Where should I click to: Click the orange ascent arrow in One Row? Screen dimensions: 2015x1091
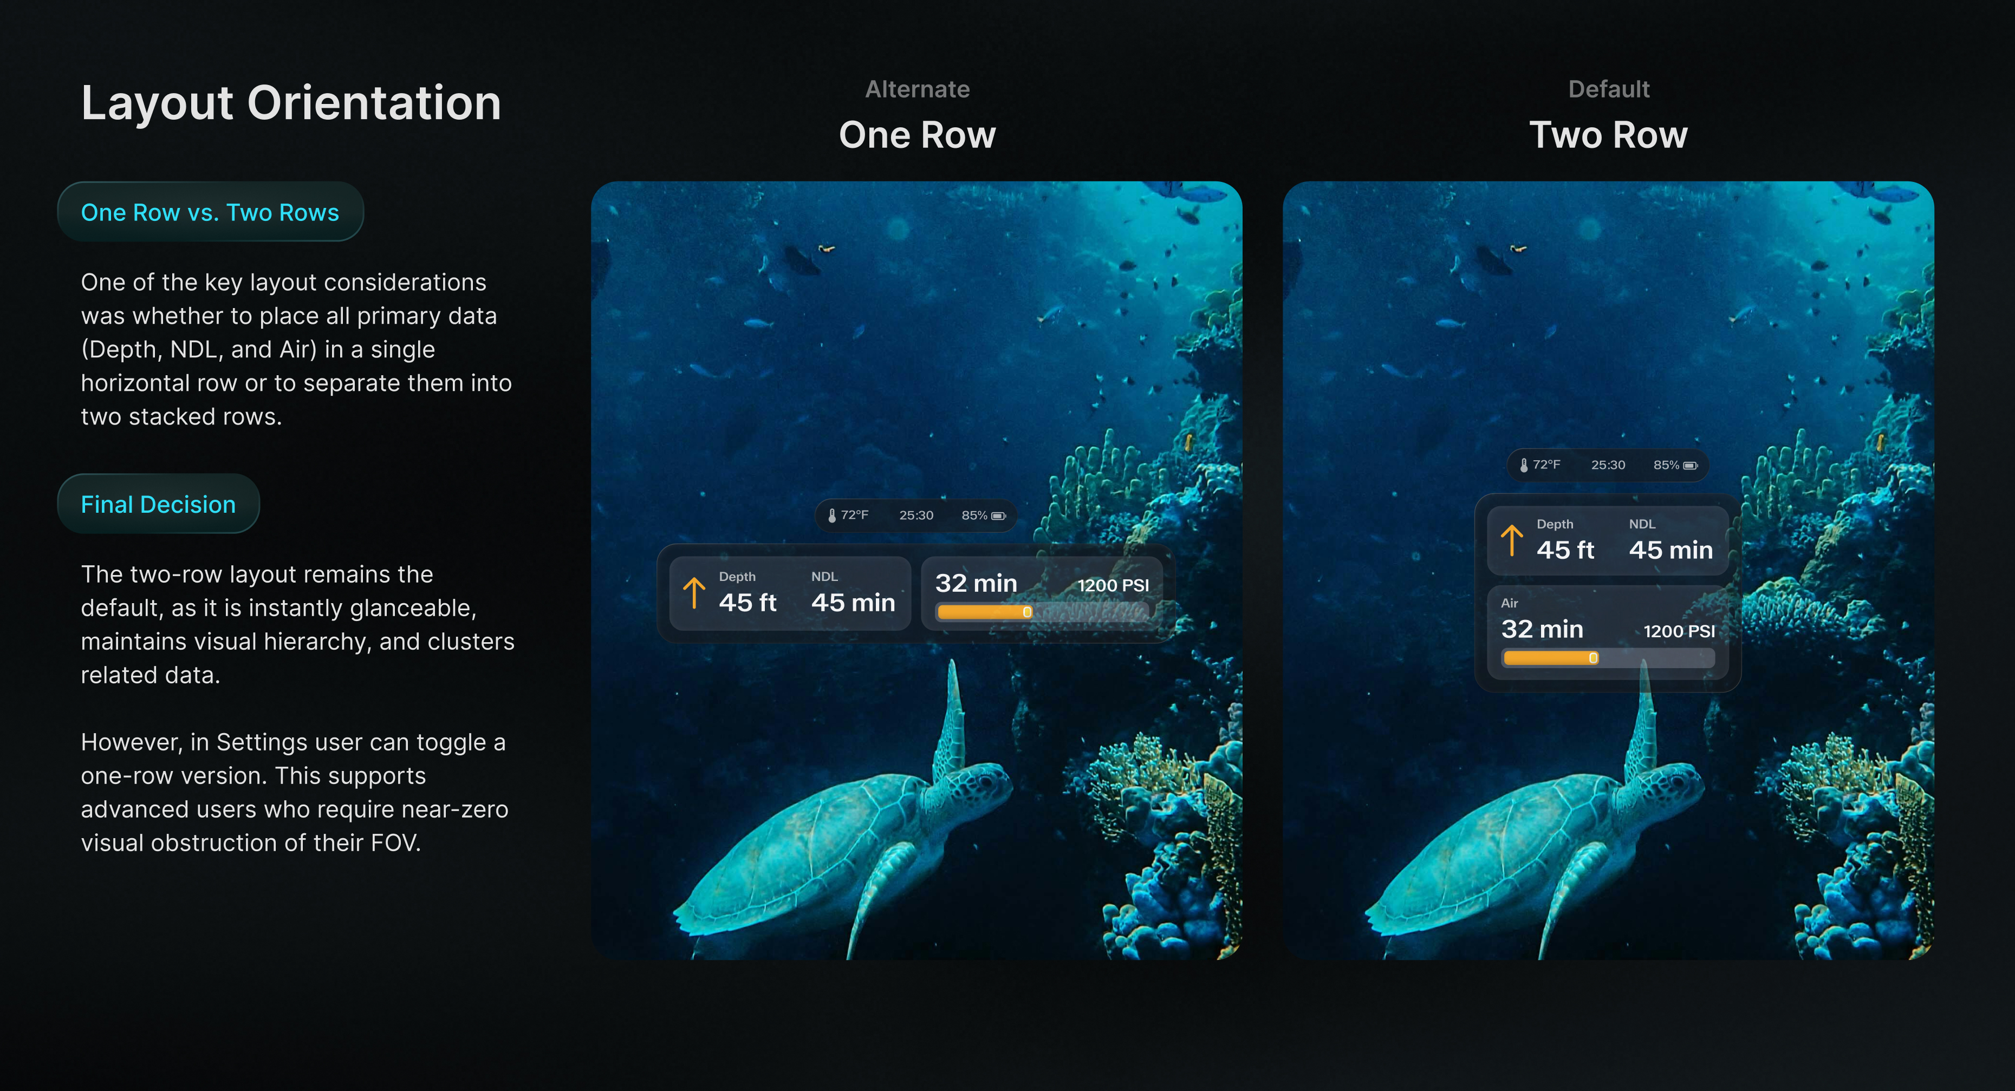point(694,593)
